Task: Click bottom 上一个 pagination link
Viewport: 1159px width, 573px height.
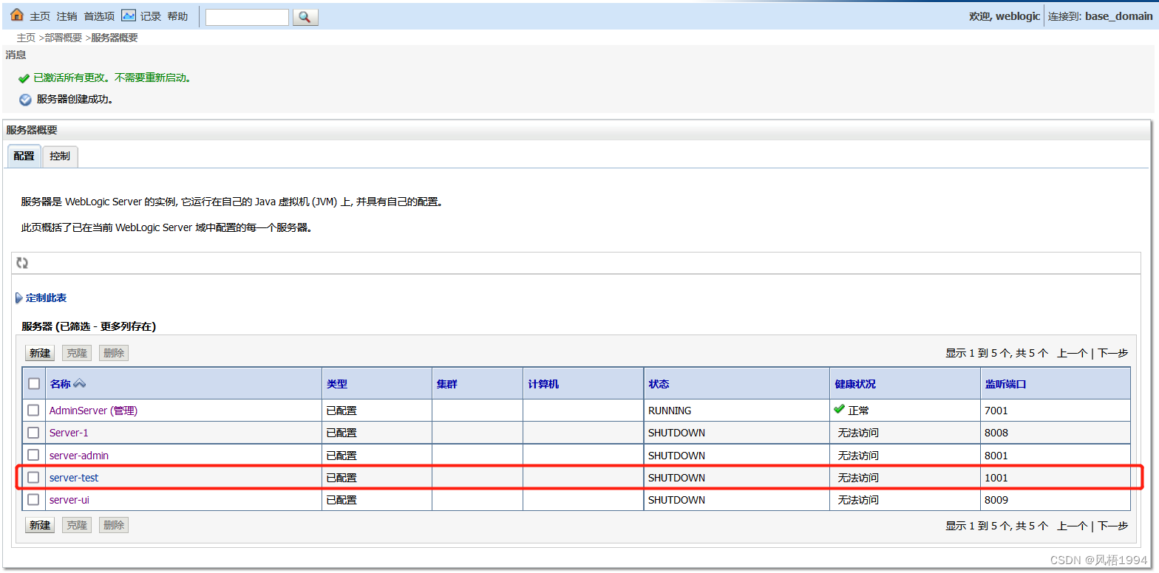Action: [x=1072, y=526]
